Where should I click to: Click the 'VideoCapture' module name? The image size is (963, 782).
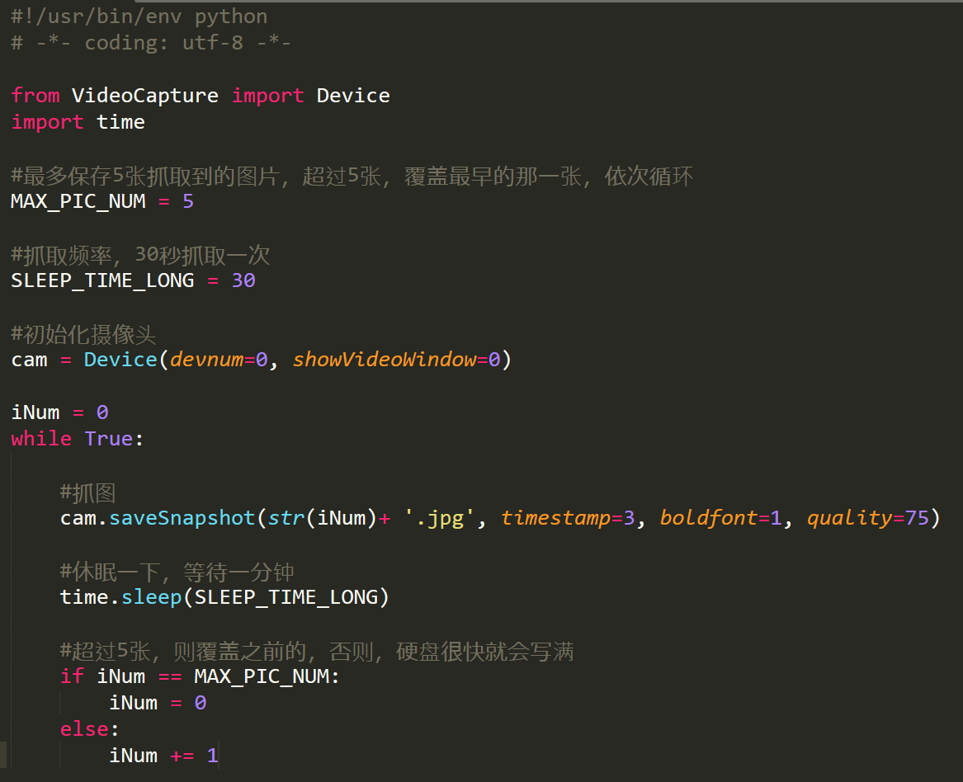145,96
